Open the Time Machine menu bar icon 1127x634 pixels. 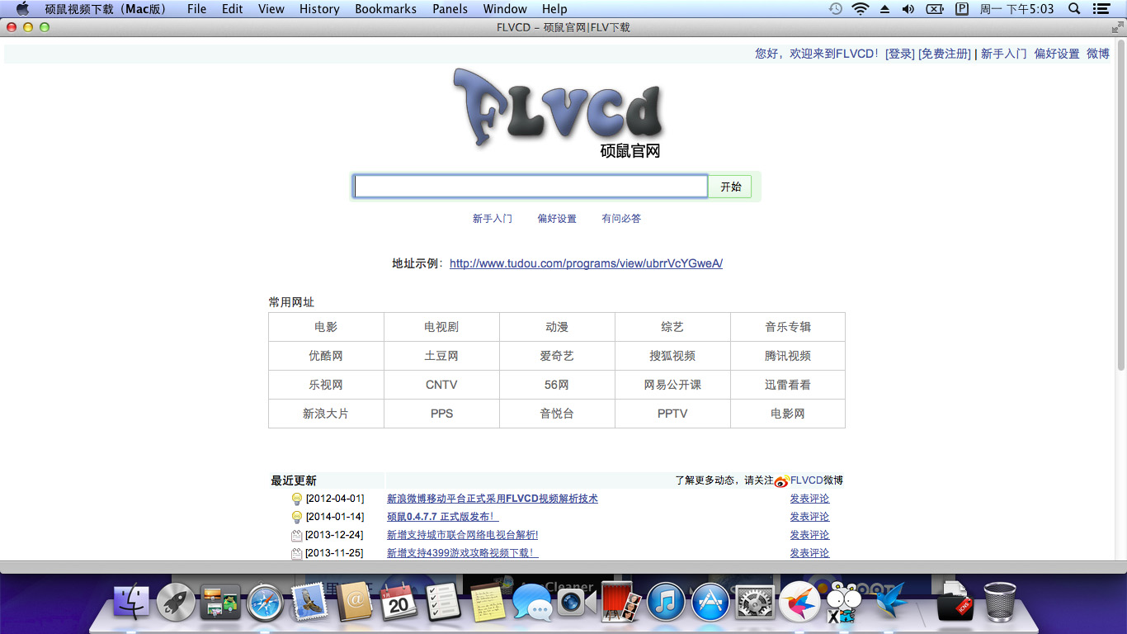coord(836,9)
